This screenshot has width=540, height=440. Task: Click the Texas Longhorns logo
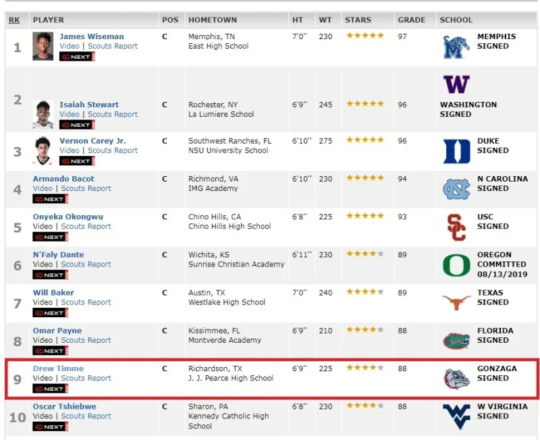456,303
